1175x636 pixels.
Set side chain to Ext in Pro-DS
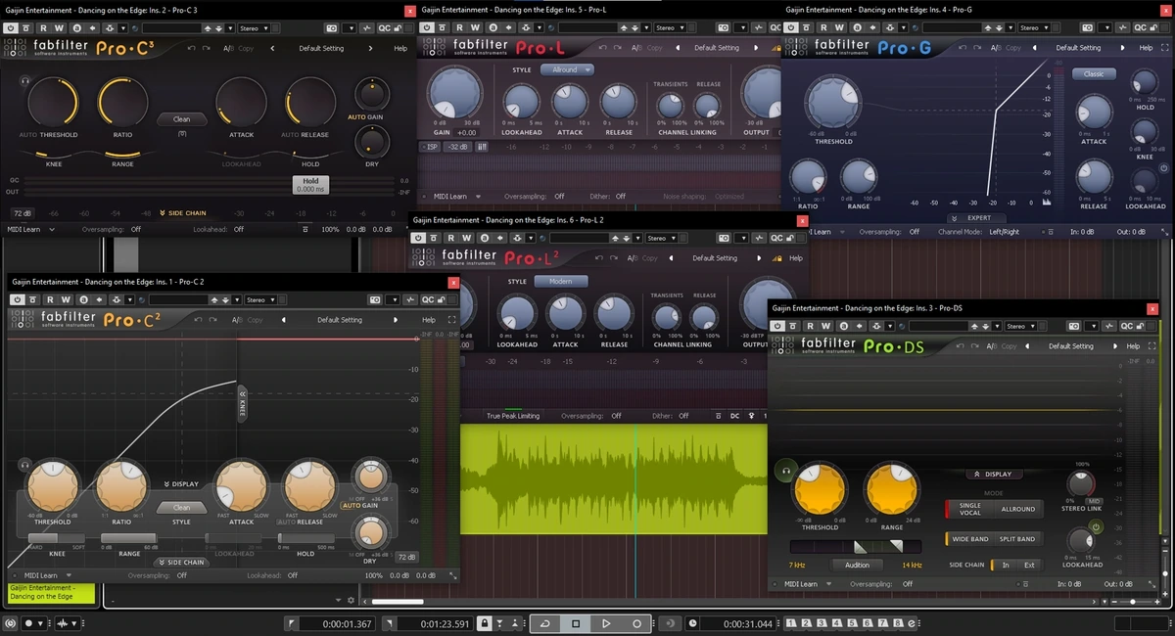(x=1029, y=565)
